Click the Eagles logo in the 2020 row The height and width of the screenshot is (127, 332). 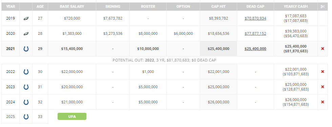click(26, 33)
